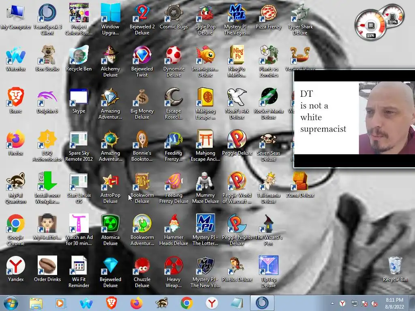Open the raccoon MyPal taskbar icon
The width and height of the screenshot is (415, 311).
point(162,303)
